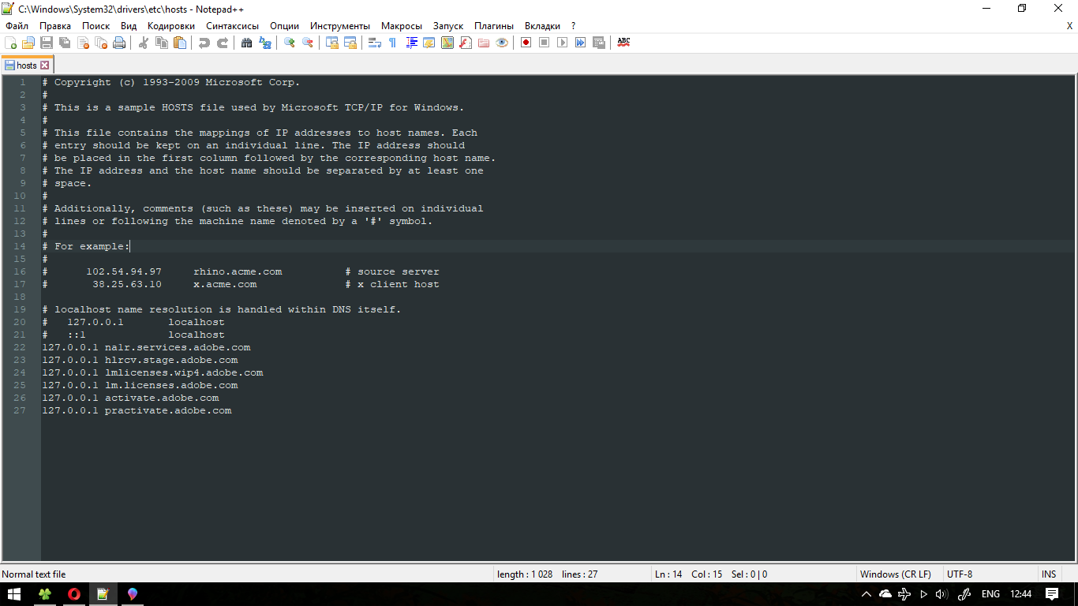Click the Redo arrow icon
1078x606 pixels.
tap(223, 43)
